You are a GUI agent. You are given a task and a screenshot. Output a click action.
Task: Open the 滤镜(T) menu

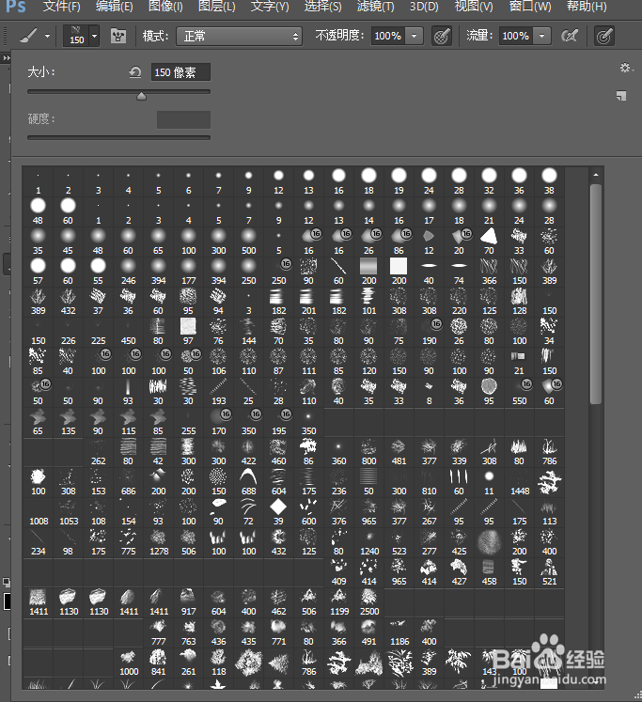pos(376,7)
